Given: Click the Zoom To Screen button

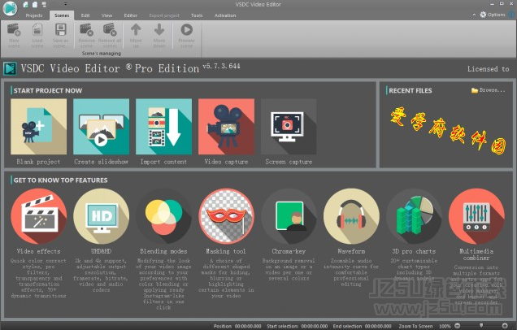Looking at the screenshot, I should 415,326.
